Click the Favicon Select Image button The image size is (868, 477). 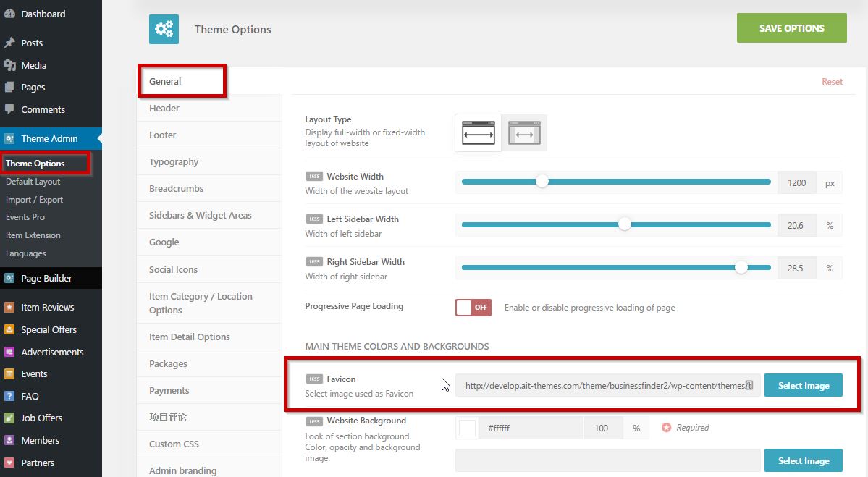point(803,386)
